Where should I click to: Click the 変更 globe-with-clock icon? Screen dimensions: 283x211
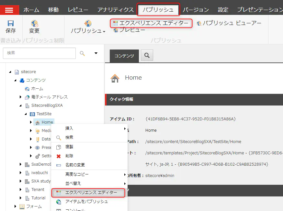click(x=34, y=23)
